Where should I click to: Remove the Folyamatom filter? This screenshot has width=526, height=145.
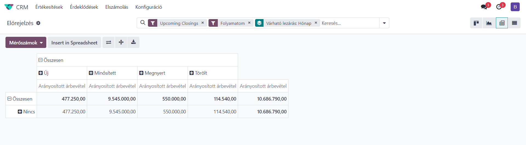coord(249,23)
